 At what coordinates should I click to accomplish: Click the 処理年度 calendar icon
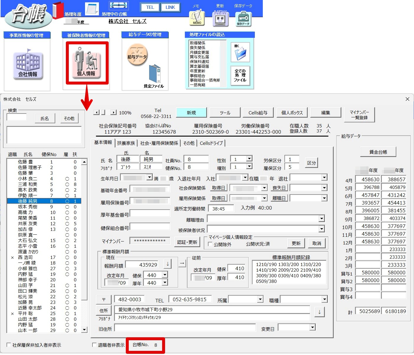(x=92, y=9)
